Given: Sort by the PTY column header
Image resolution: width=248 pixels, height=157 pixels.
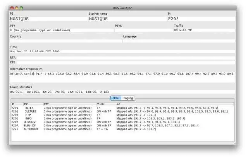Looking at the screenshot, I should [x=70, y=104].
